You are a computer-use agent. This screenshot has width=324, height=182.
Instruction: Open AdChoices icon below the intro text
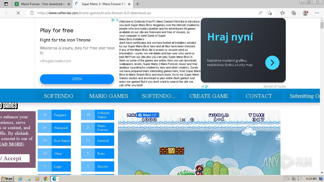point(207,86)
